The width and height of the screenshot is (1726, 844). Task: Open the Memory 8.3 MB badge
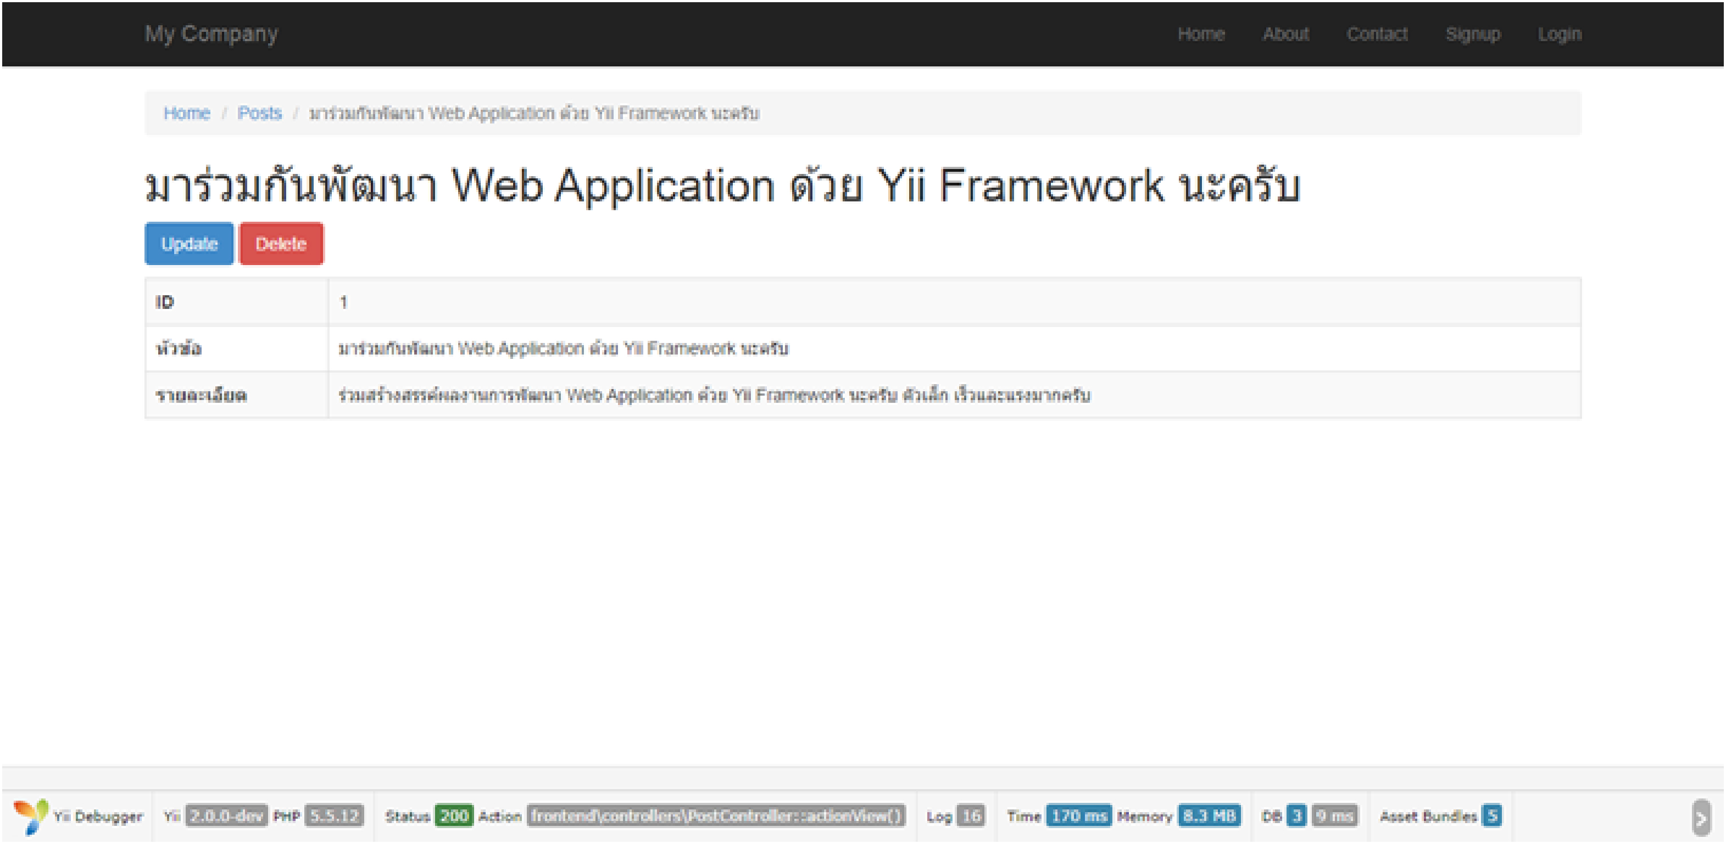(x=1209, y=816)
